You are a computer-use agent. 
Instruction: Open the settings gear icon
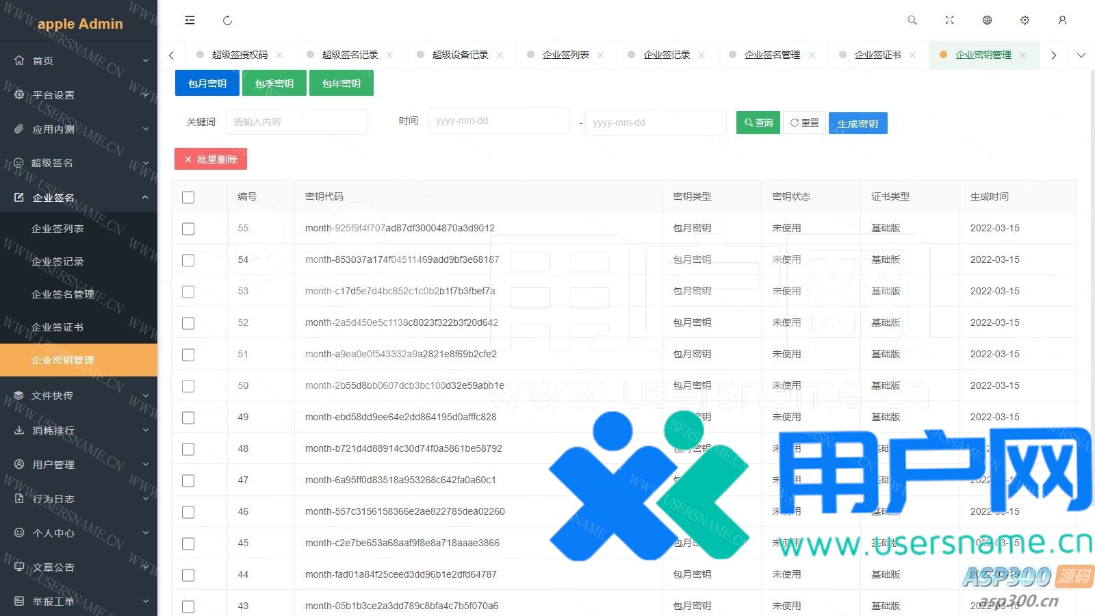tap(1025, 21)
